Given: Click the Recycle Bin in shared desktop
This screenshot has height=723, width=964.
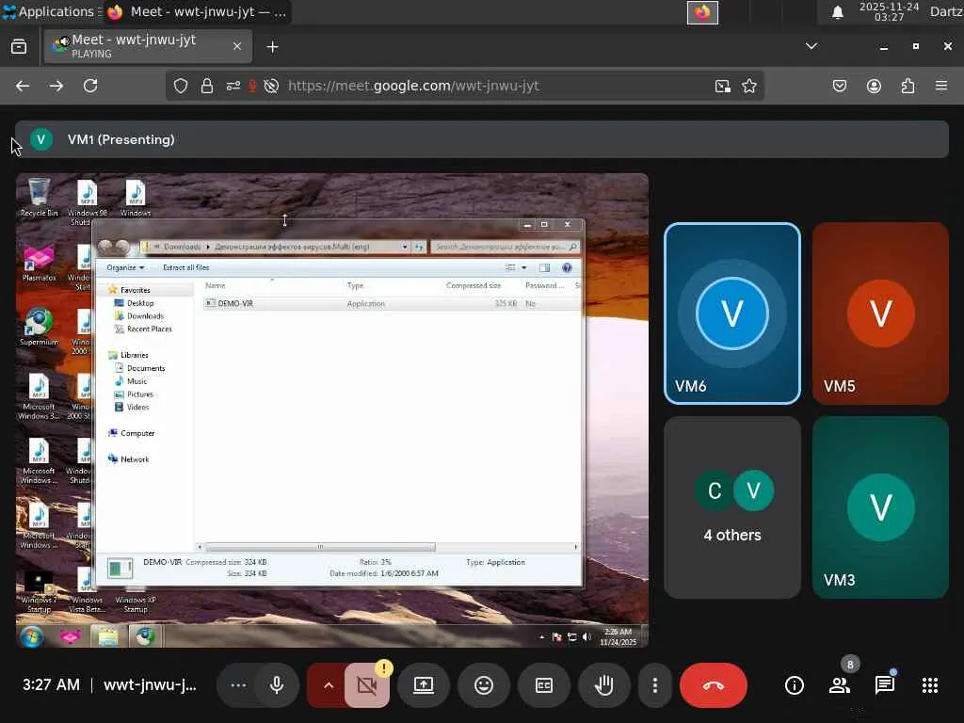Looking at the screenshot, I should point(39,198).
